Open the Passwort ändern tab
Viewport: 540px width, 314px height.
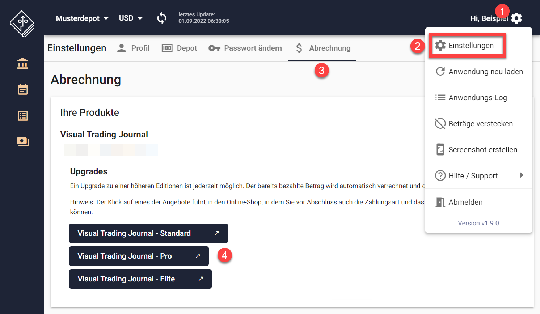pyautogui.click(x=245, y=48)
